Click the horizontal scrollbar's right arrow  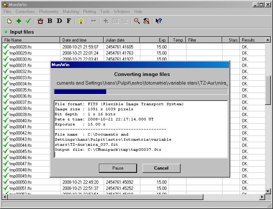(x=262, y=197)
